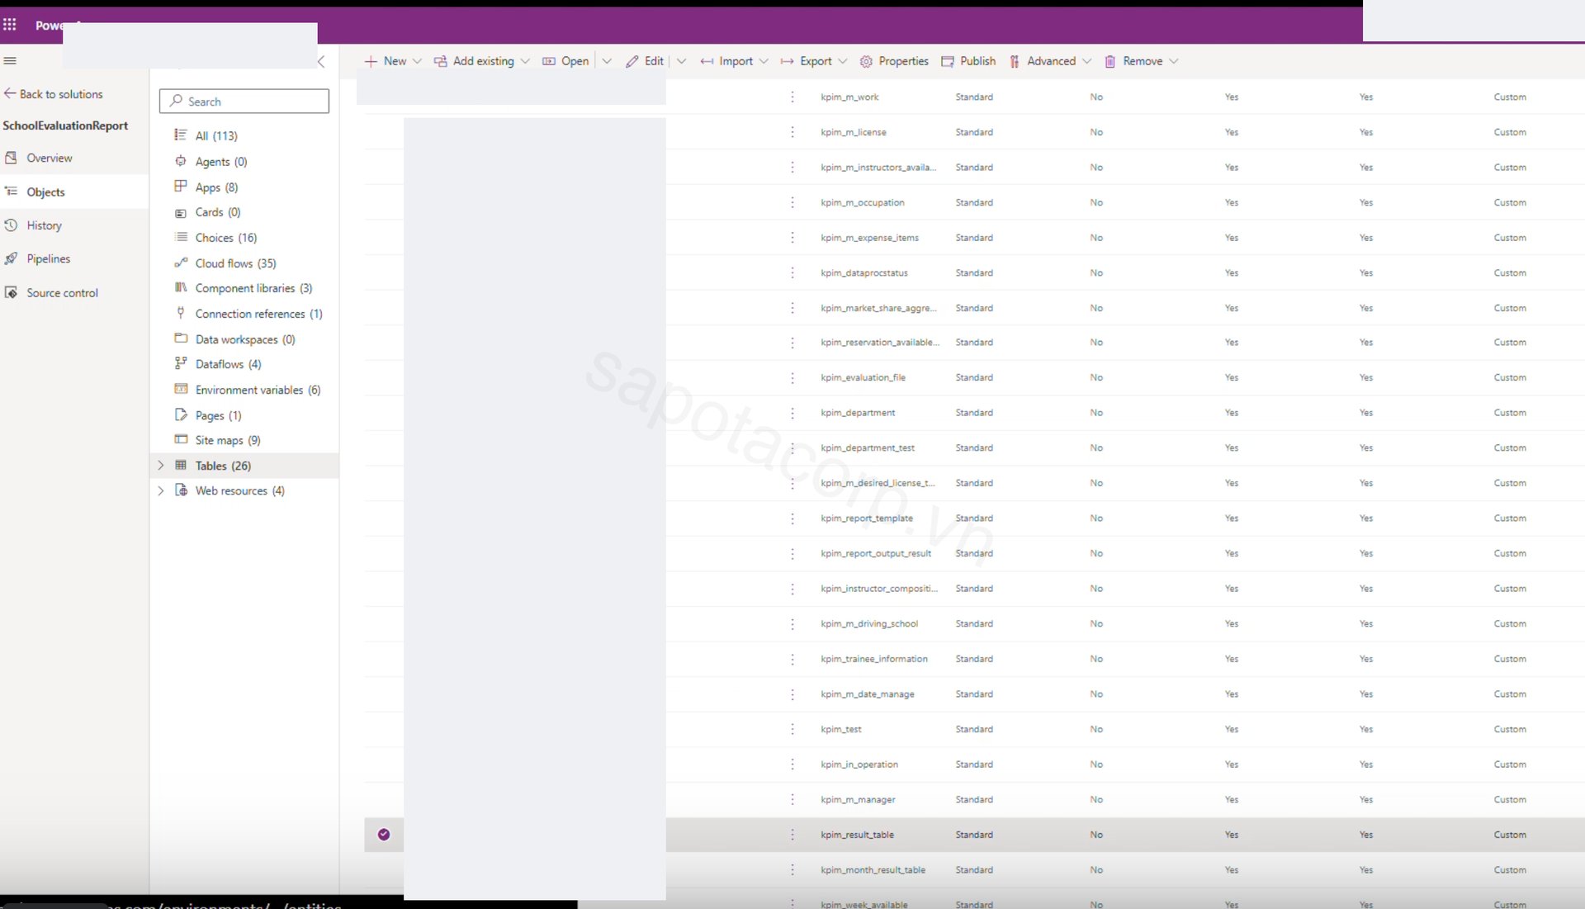Click the Dataflows icon
Viewport: 1585px width, 909px height.
[x=181, y=363]
